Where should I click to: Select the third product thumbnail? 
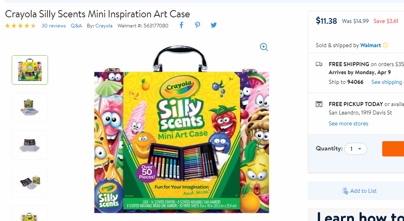coord(30,145)
